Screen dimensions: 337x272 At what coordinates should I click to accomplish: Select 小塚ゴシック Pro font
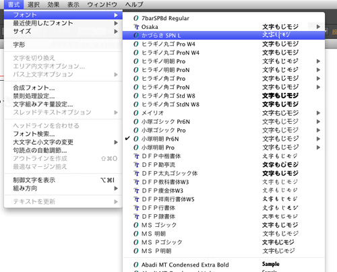click(224, 130)
